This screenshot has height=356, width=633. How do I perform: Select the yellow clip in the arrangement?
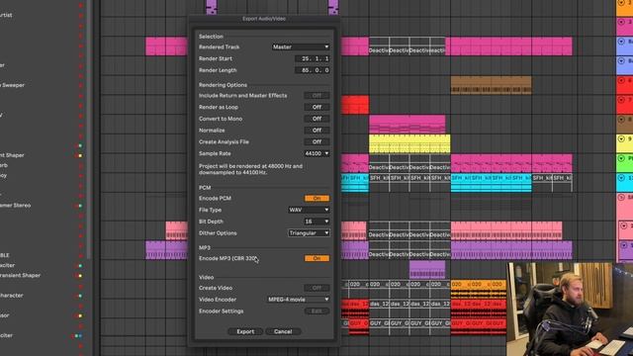[x=409, y=144]
